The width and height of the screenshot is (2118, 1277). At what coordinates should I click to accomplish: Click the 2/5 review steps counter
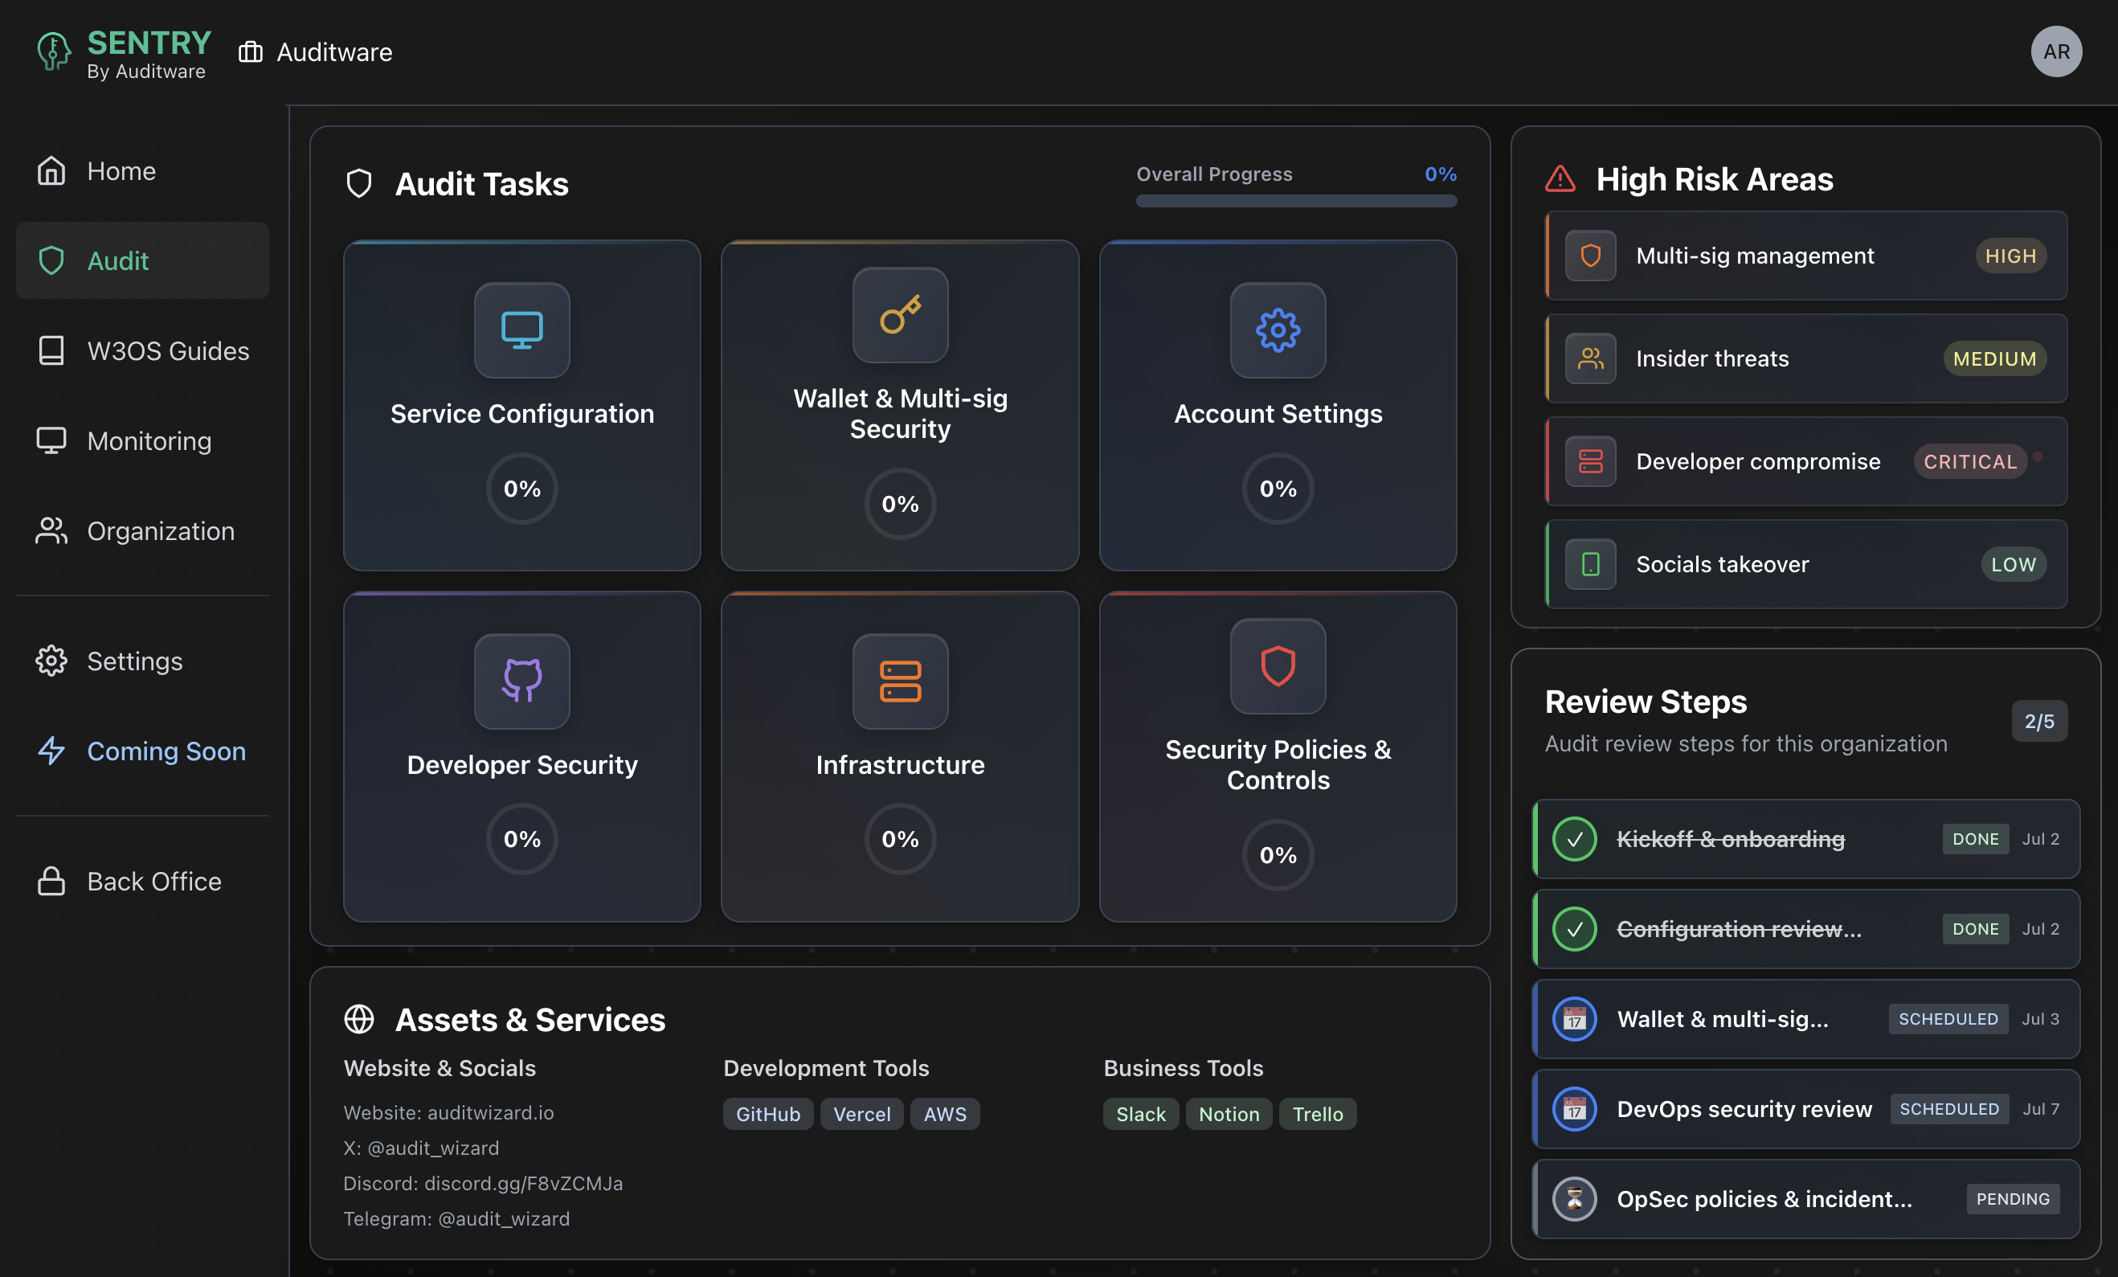[2038, 721]
